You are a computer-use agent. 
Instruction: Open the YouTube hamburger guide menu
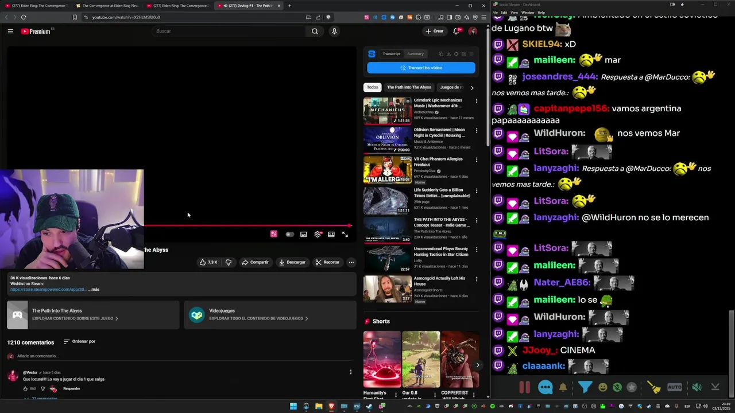[10, 31]
